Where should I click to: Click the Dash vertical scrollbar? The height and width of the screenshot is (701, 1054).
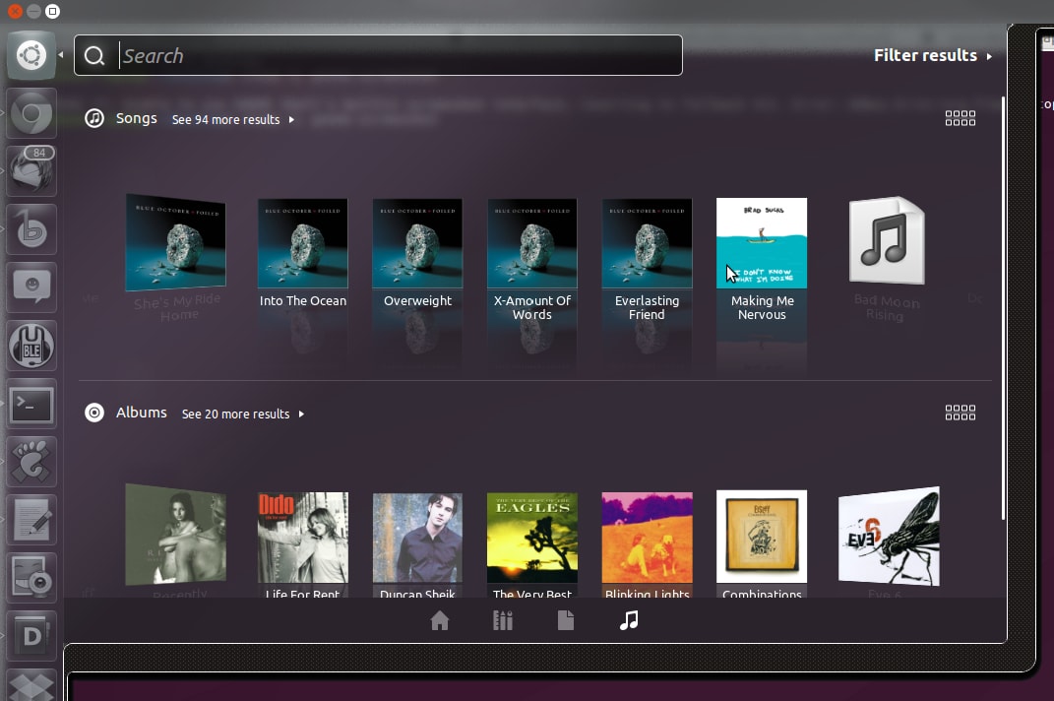(x=1003, y=308)
